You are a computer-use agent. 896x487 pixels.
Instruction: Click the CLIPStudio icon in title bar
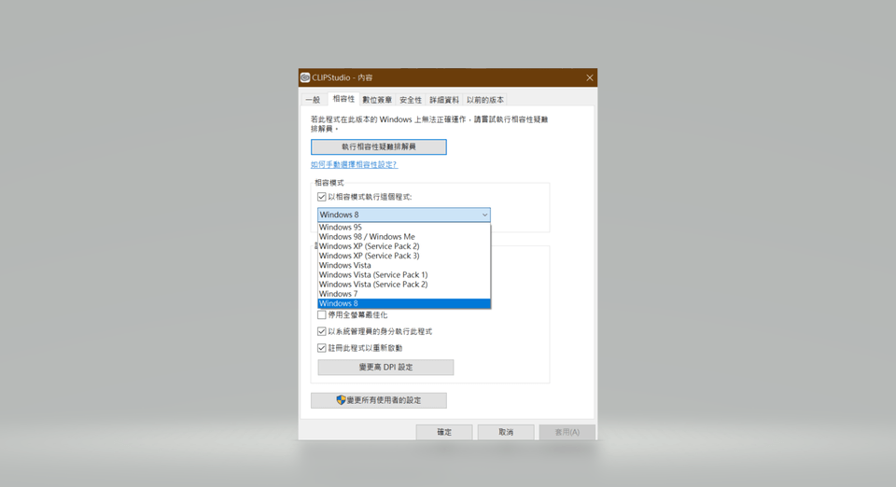tap(305, 77)
